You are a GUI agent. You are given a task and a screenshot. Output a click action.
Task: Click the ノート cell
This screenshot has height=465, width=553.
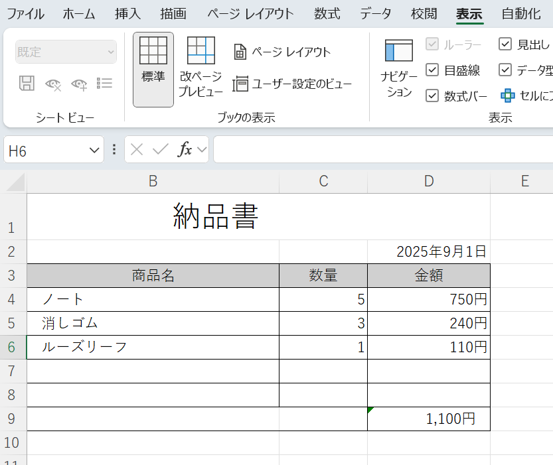(x=153, y=299)
